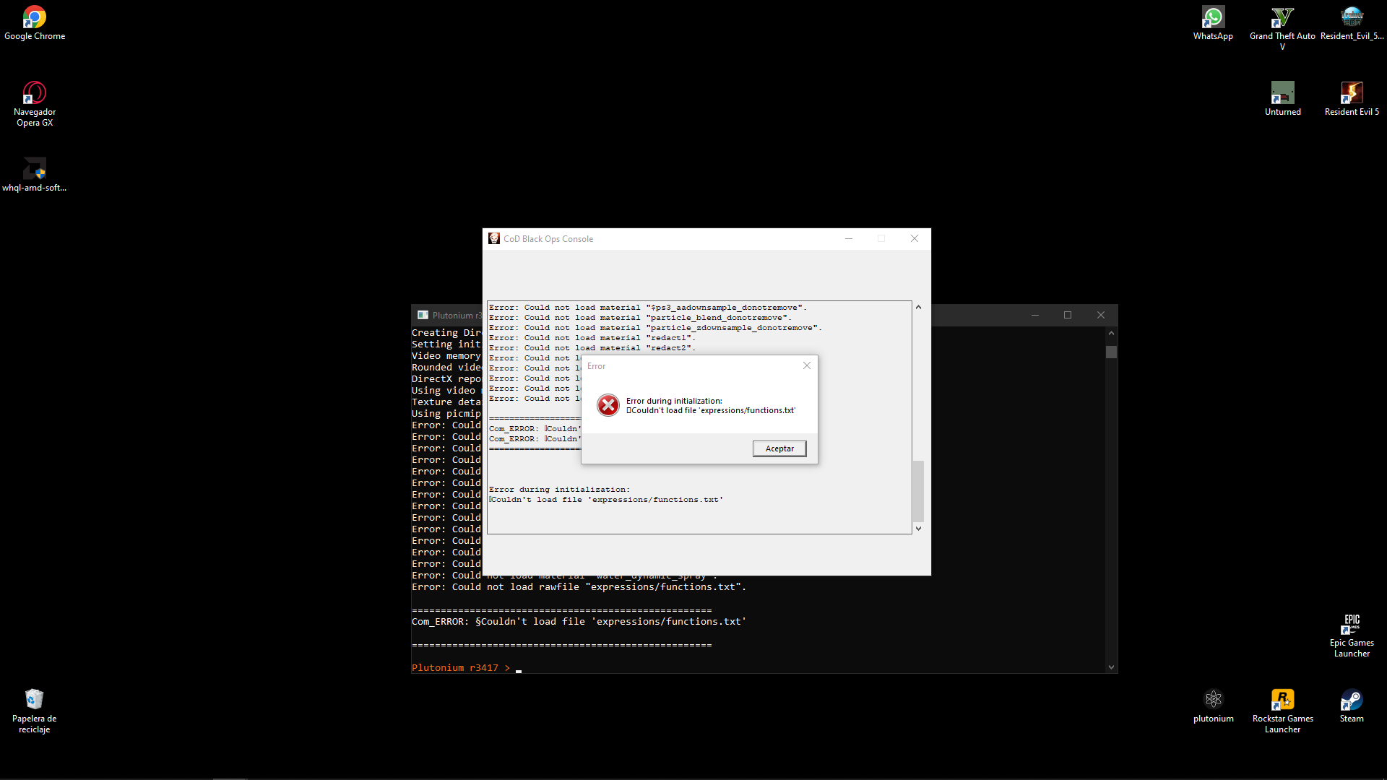Image resolution: width=1387 pixels, height=780 pixels.
Task: Click scrollbar thumb in Plutonium console
Action: (1111, 352)
